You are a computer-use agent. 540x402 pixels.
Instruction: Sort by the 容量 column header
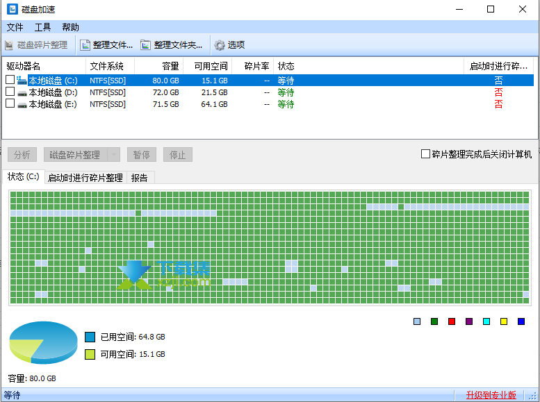coord(158,66)
